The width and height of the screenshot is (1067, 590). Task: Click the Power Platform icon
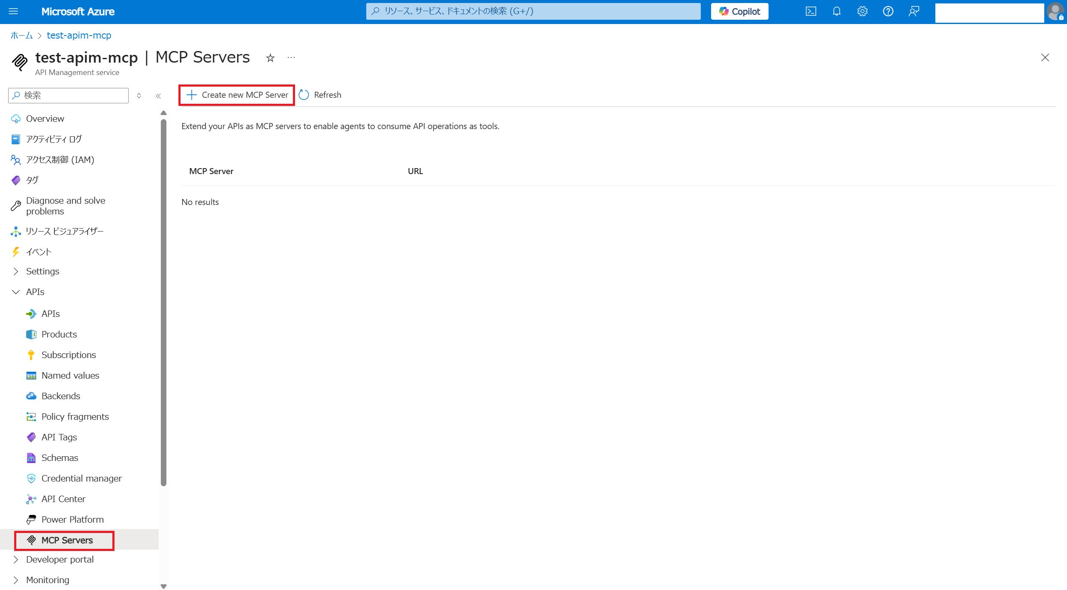31,520
